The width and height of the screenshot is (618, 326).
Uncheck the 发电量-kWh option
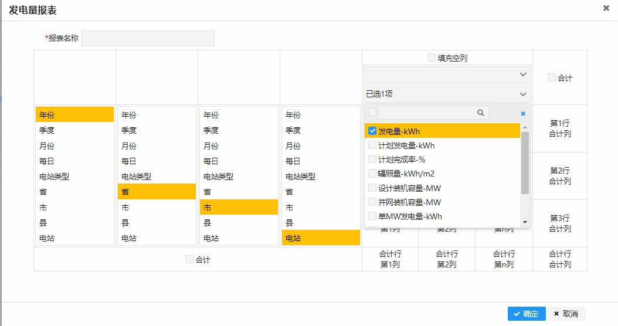tap(372, 131)
